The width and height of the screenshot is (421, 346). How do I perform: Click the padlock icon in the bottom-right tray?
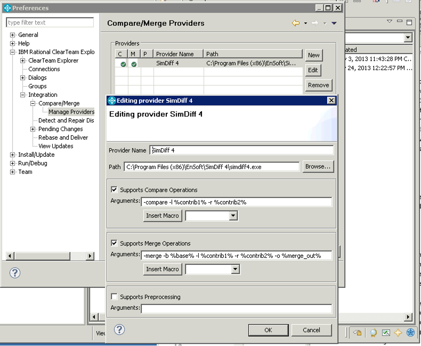coord(357,332)
